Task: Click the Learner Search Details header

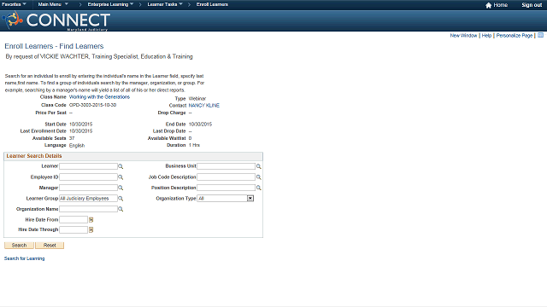Action: point(34,156)
